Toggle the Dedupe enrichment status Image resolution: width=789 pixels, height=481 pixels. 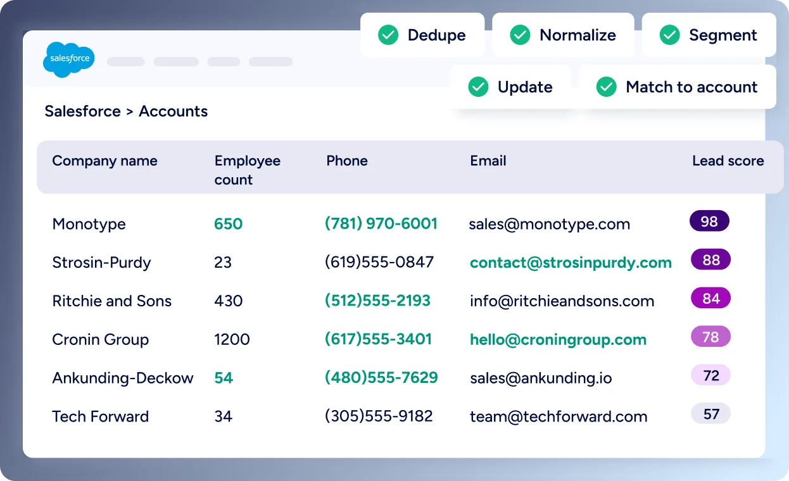(x=422, y=35)
